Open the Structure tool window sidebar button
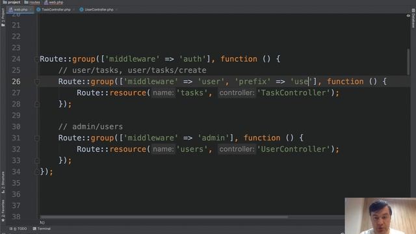Screen dimensions: 416x234 pos(3,182)
